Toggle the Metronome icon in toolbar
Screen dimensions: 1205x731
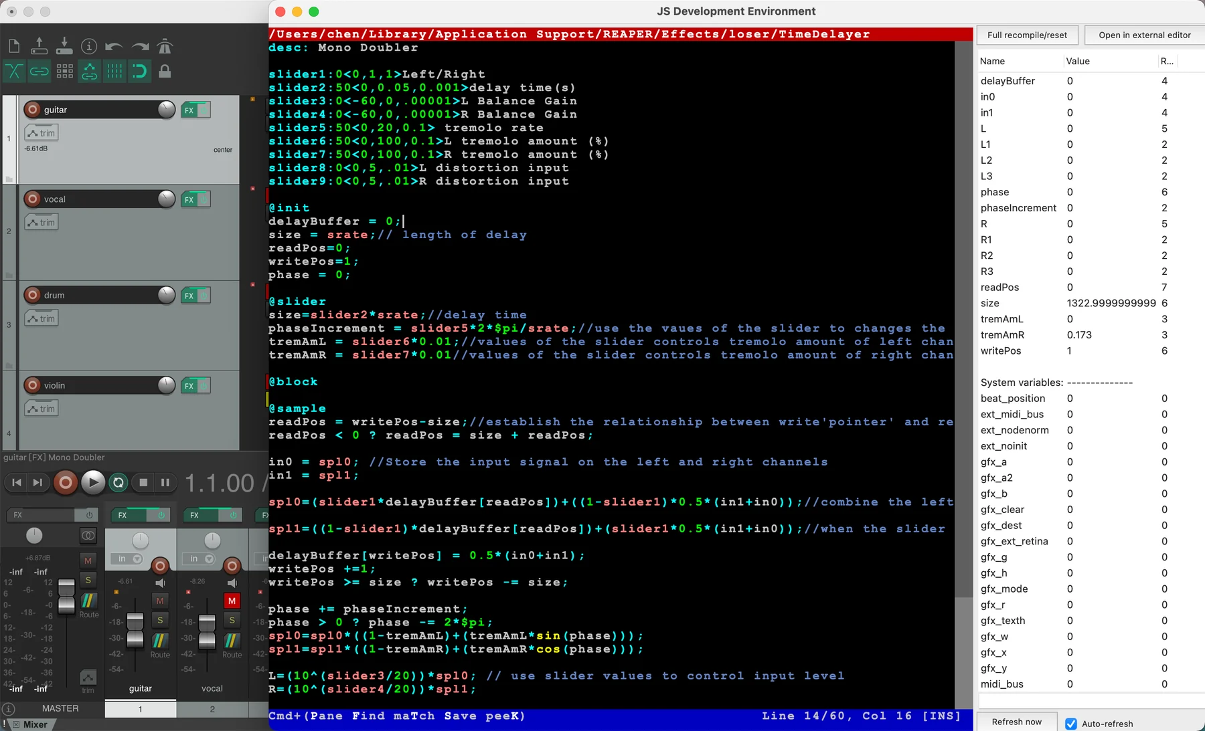(165, 46)
